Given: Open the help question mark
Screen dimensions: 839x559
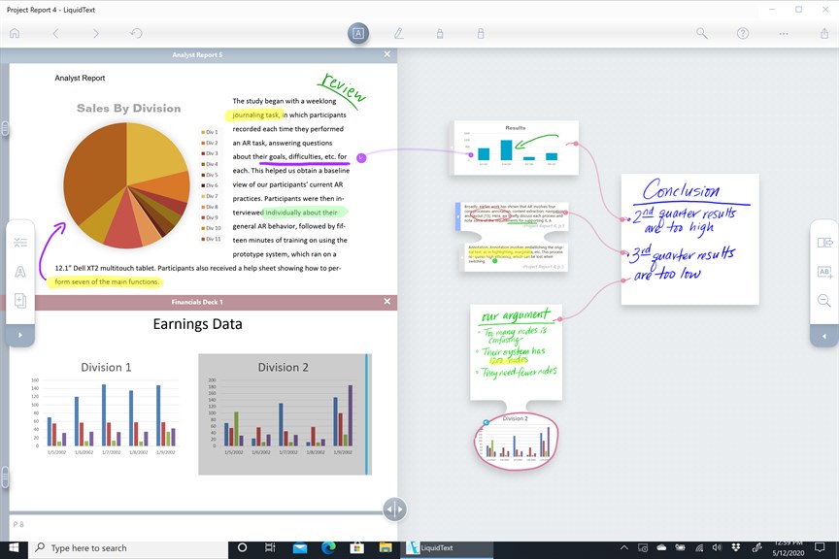Looking at the screenshot, I should click(x=743, y=33).
